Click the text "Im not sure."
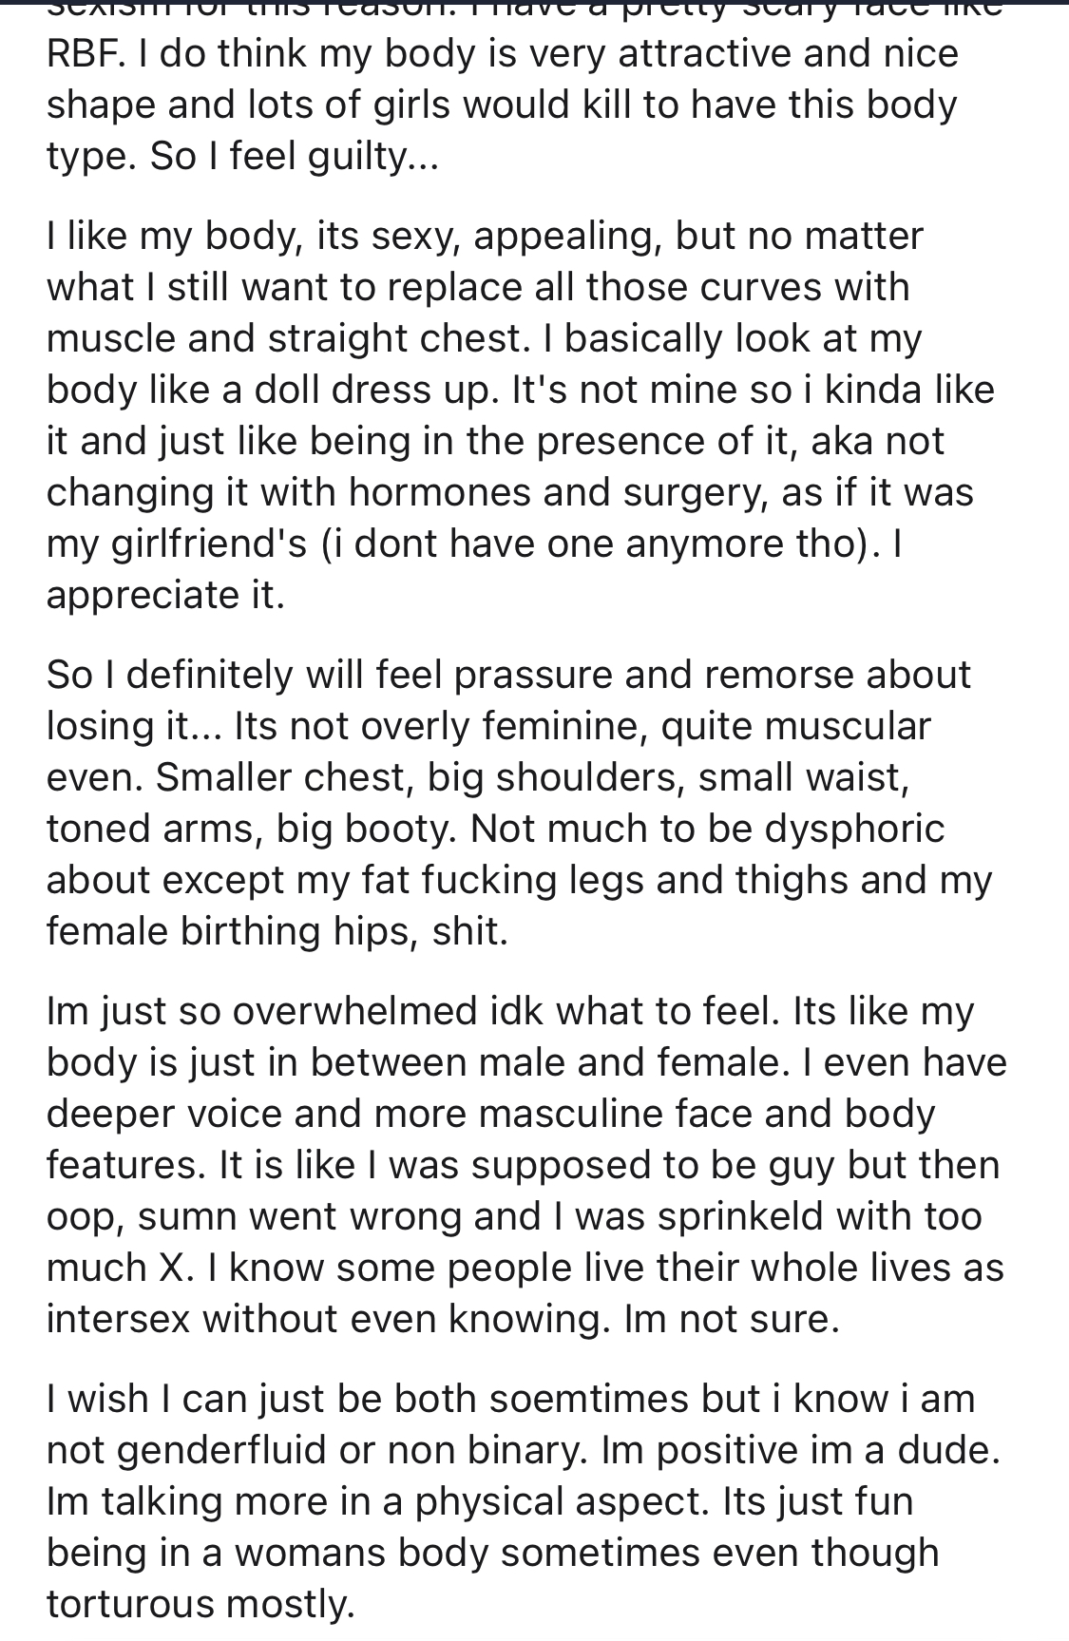 (x=732, y=1320)
